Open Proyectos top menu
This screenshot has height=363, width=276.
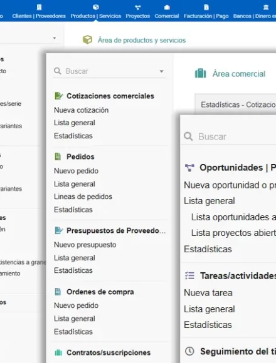[138, 16]
